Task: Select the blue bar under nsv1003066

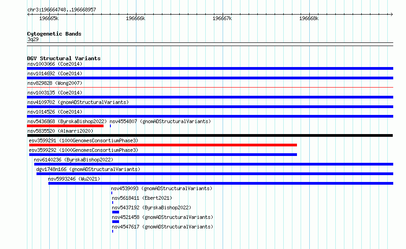Action: [210, 68]
